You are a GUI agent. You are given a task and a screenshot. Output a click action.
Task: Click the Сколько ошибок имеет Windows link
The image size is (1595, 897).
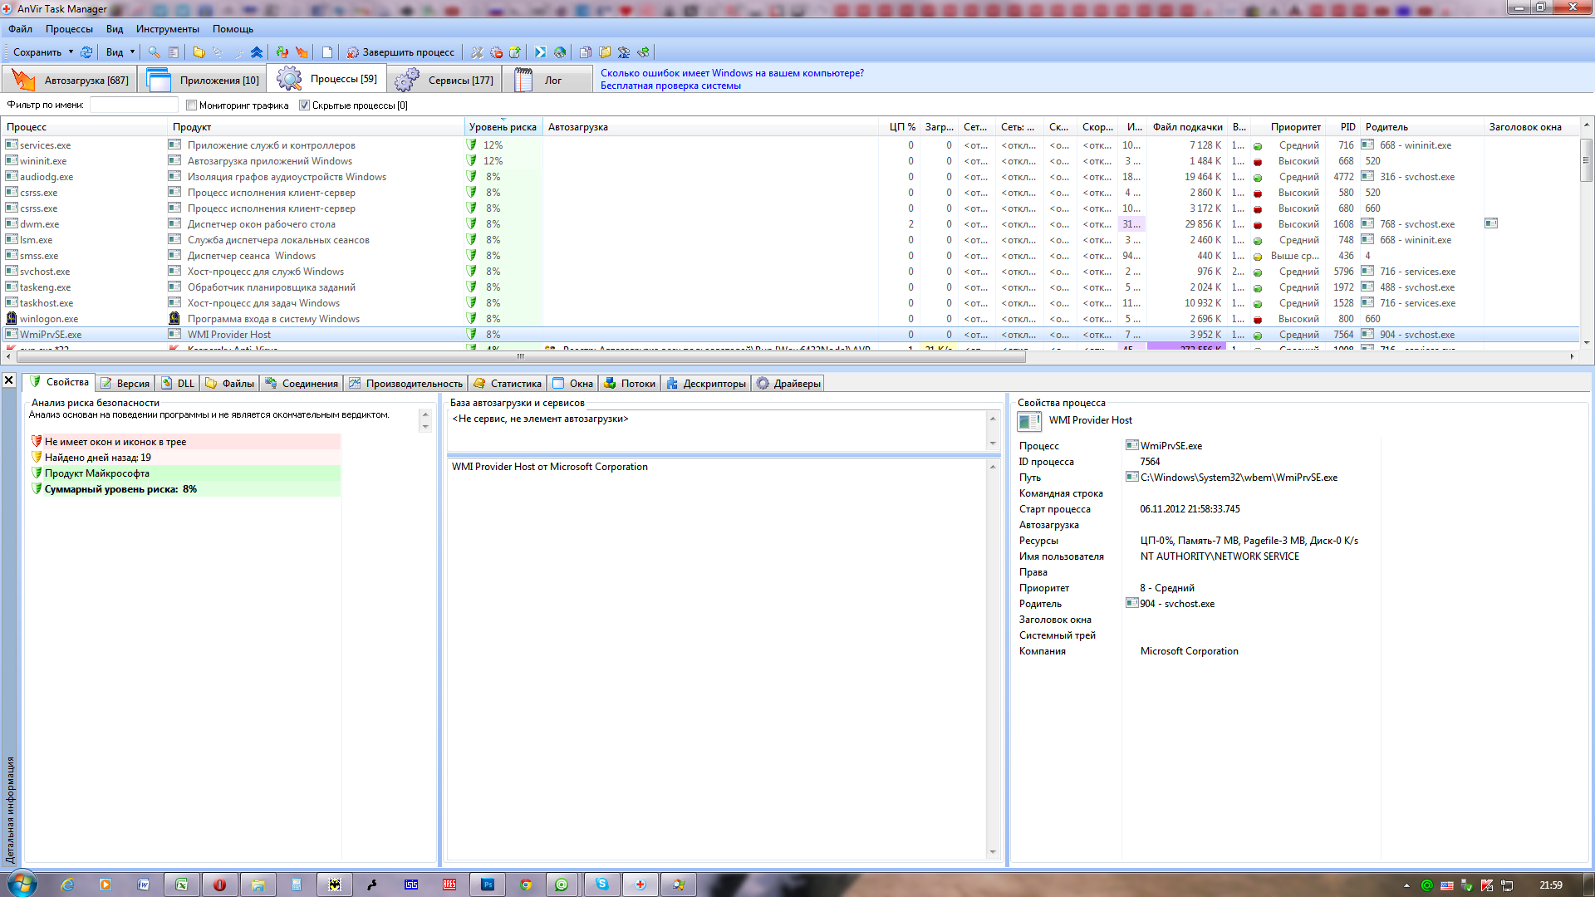732,73
